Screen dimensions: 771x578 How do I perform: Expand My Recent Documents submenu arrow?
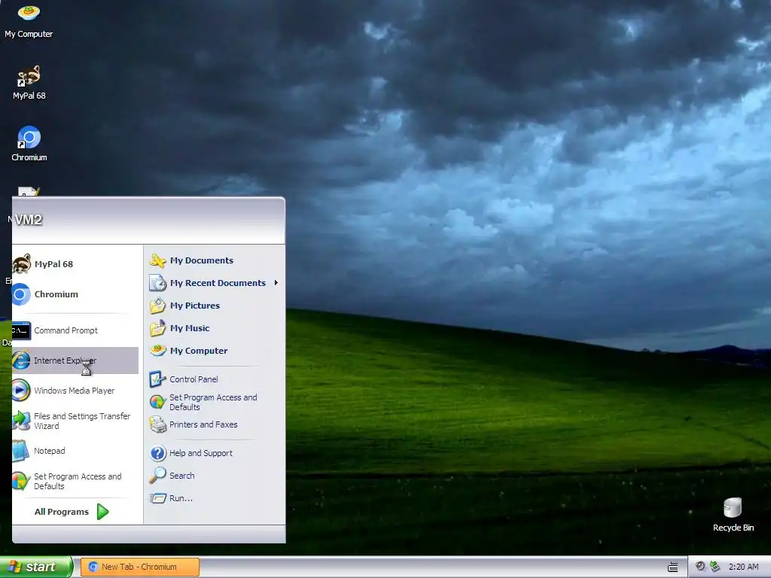point(276,283)
